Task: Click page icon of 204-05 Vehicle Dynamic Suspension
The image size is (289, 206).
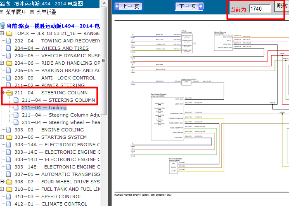Action: coord(9,56)
